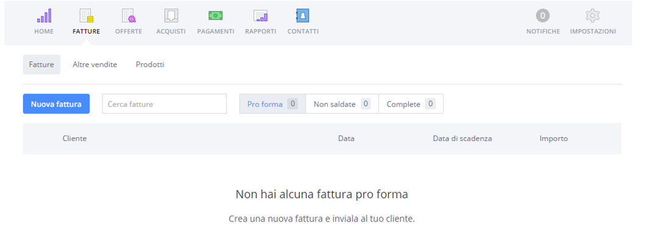Open the Contatti address book icon
Image resolution: width=646 pixels, height=236 pixels.
303,16
